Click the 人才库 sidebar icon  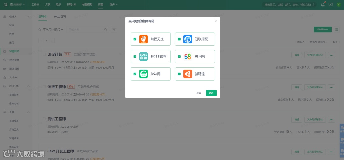pyautogui.click(x=4, y=77)
